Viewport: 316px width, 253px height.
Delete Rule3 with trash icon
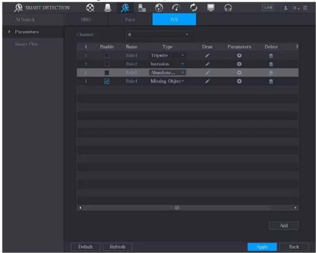click(271, 73)
